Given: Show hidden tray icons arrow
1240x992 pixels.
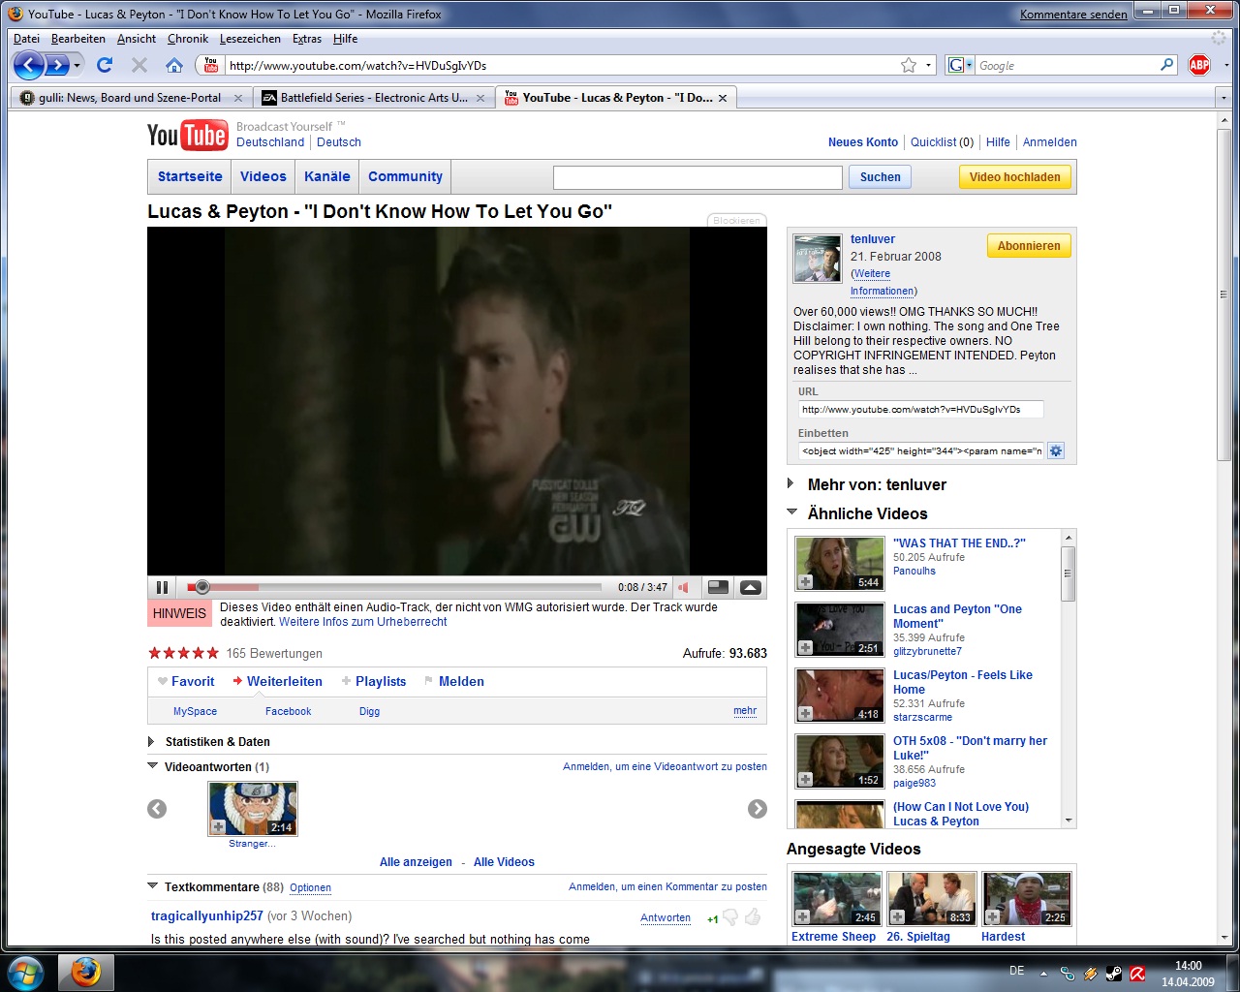Looking at the screenshot, I should (x=1043, y=973).
